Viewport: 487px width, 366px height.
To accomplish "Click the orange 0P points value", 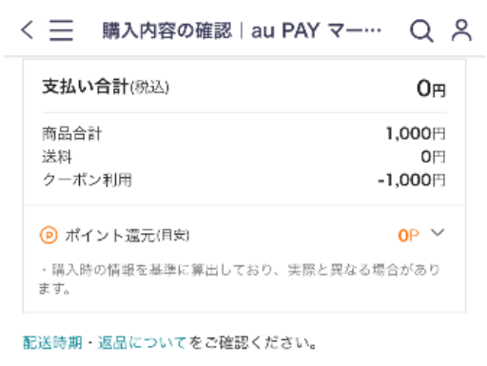I will (x=408, y=236).
